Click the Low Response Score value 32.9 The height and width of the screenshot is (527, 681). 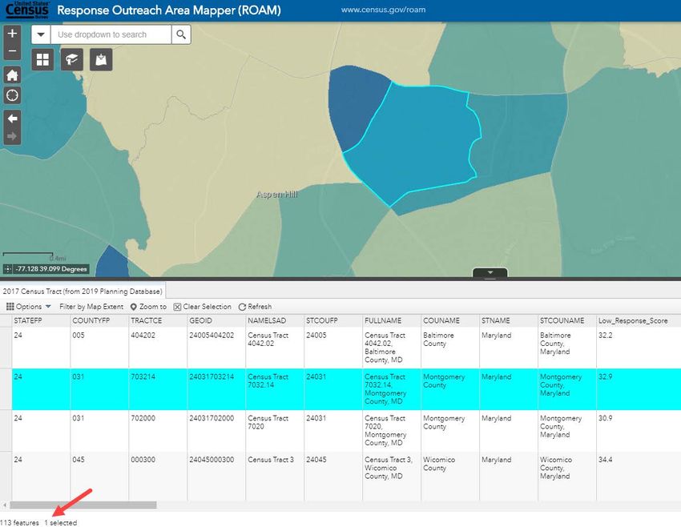[x=606, y=376]
